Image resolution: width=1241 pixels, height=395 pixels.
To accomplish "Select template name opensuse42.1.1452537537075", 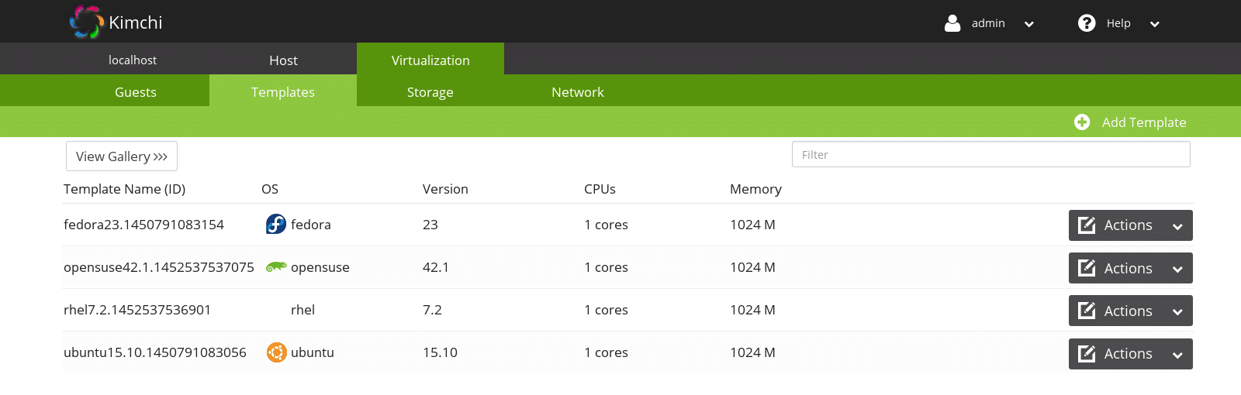I will pyautogui.click(x=159, y=267).
